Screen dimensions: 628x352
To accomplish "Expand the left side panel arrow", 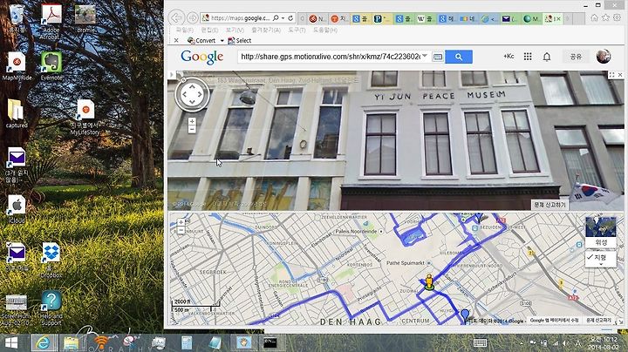I will coord(172,75).
